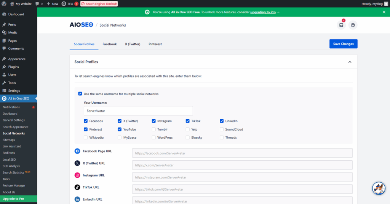Expand the All in One SEO sidebar menu

click(19, 99)
